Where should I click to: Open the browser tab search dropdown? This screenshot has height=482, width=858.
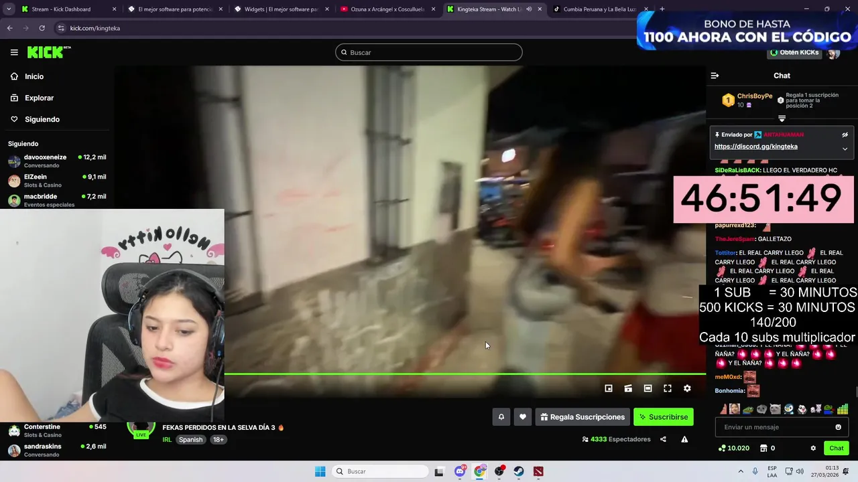(9, 9)
